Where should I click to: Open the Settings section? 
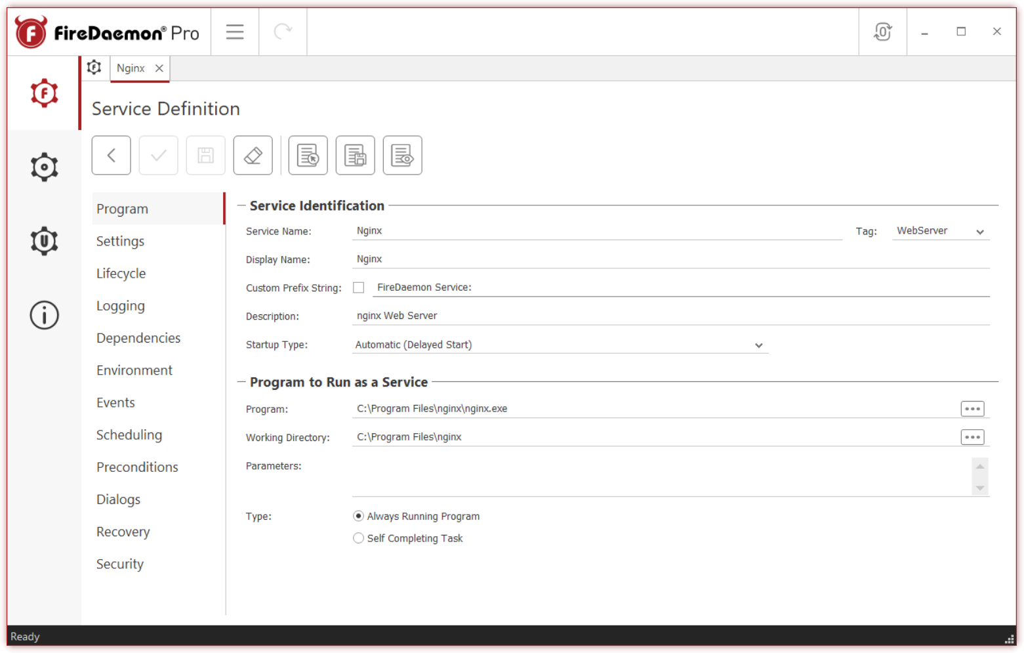click(157, 241)
